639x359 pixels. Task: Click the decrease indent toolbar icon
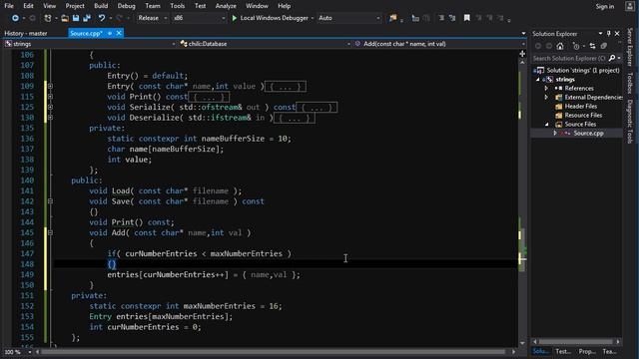[441, 18]
